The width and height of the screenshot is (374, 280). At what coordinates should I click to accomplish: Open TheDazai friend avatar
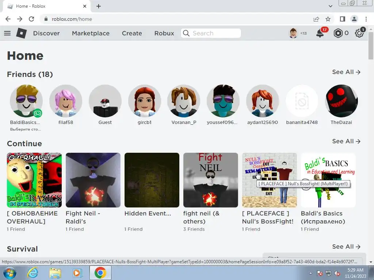(x=341, y=101)
